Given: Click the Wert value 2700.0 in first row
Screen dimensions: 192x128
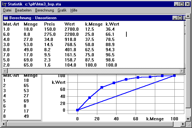Looking at the screenshot, I should [70, 29].
